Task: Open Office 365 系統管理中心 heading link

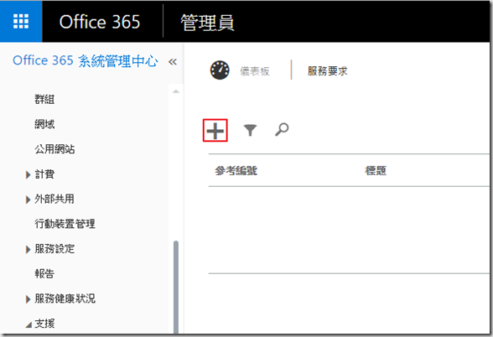Action: [x=86, y=60]
